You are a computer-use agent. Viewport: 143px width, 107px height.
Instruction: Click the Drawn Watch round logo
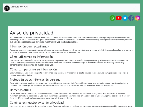tap(7, 8)
